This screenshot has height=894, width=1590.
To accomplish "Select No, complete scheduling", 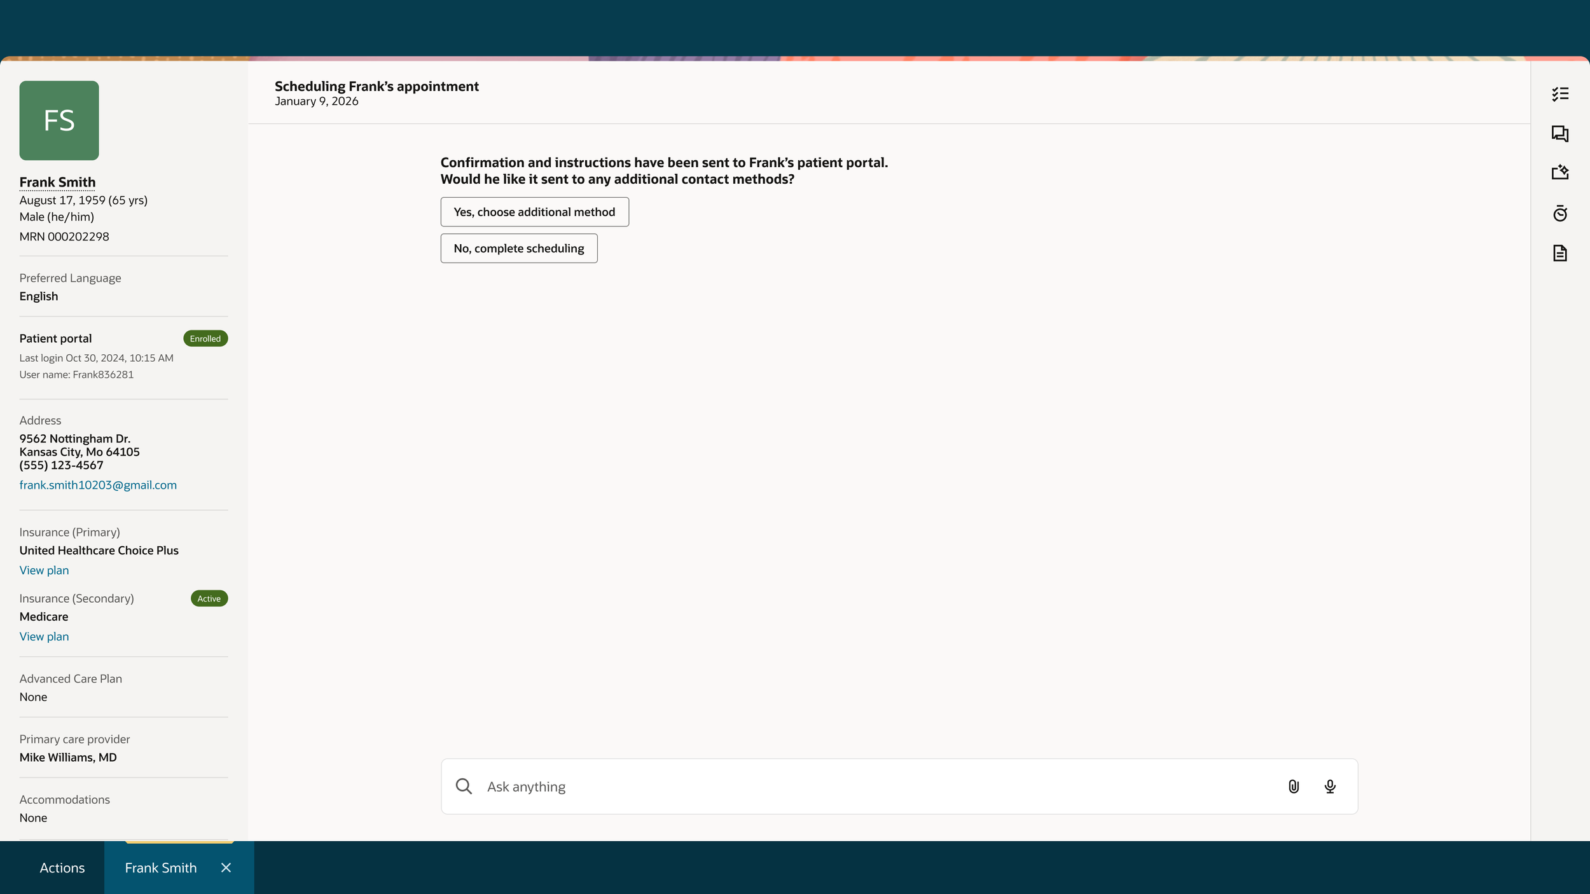I will tap(519, 248).
